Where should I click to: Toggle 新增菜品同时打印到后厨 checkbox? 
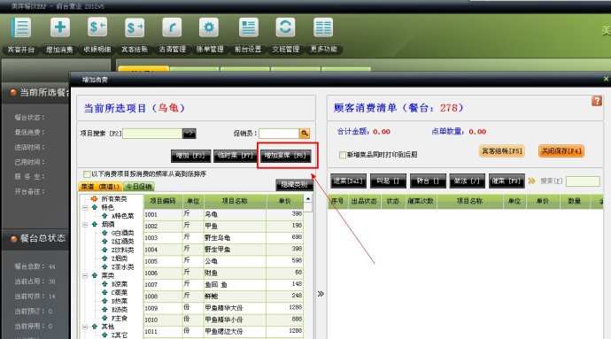[x=343, y=155]
